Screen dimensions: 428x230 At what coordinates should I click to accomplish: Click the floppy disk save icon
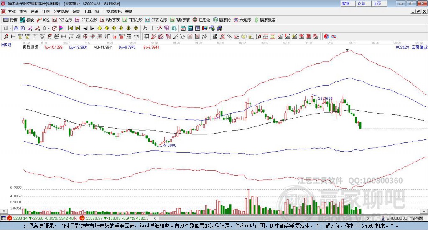[205, 28]
